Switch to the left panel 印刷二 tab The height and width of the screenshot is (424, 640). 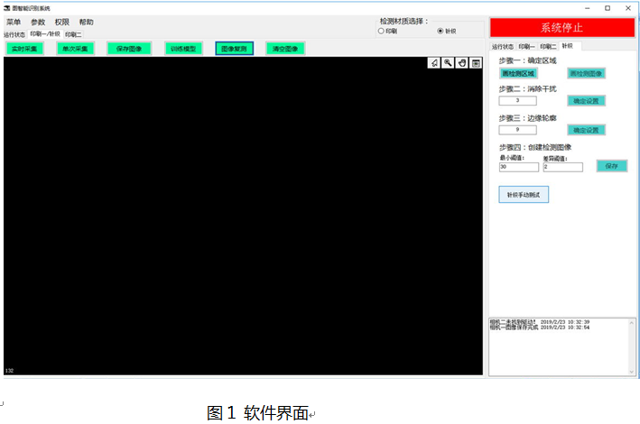pyautogui.click(x=73, y=34)
